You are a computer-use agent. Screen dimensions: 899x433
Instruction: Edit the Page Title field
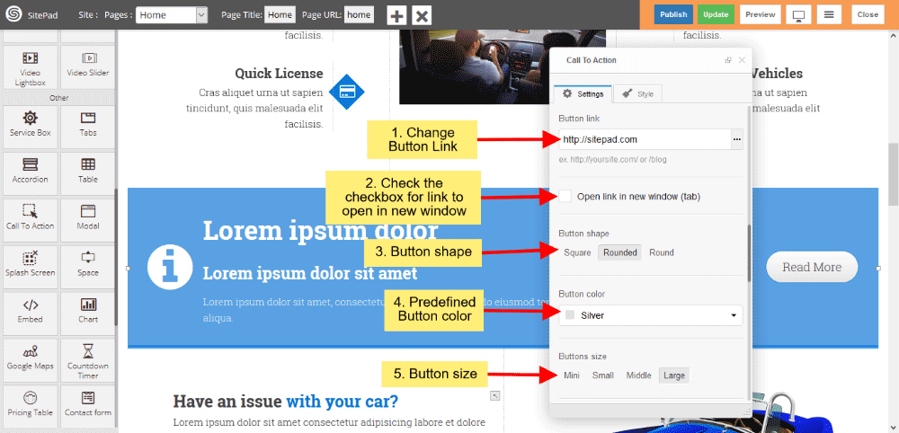tap(280, 15)
